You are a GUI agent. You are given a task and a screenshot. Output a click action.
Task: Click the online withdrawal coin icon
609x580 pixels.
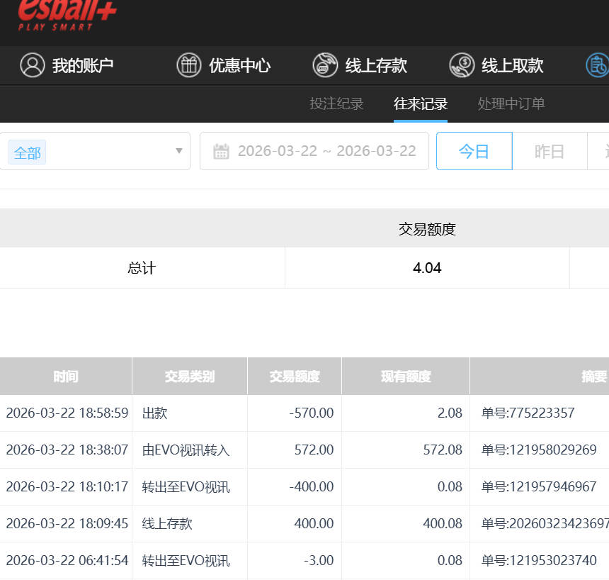click(x=462, y=65)
